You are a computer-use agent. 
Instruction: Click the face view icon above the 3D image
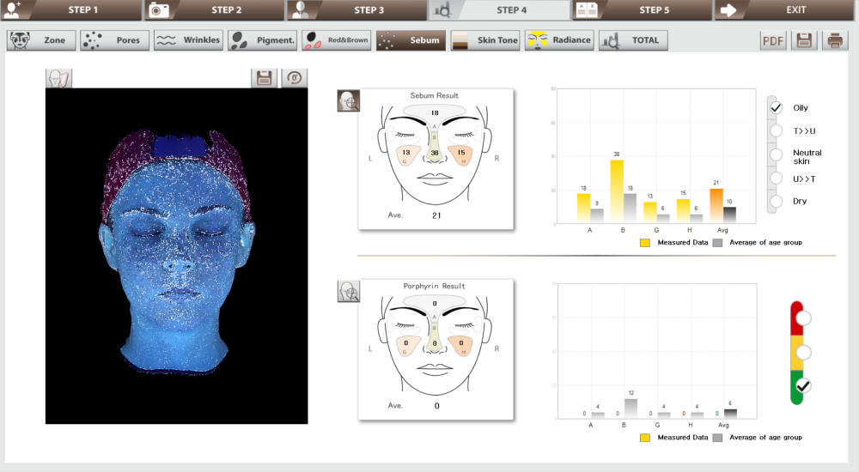59,78
